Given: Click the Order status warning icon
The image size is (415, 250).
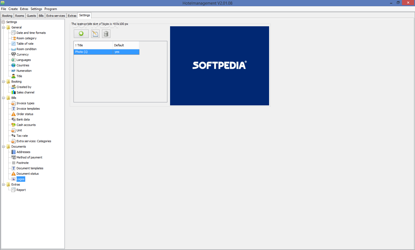Looking at the screenshot, I should point(14,114).
